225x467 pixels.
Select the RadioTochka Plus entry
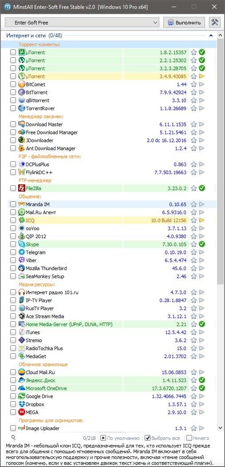click(x=44, y=348)
